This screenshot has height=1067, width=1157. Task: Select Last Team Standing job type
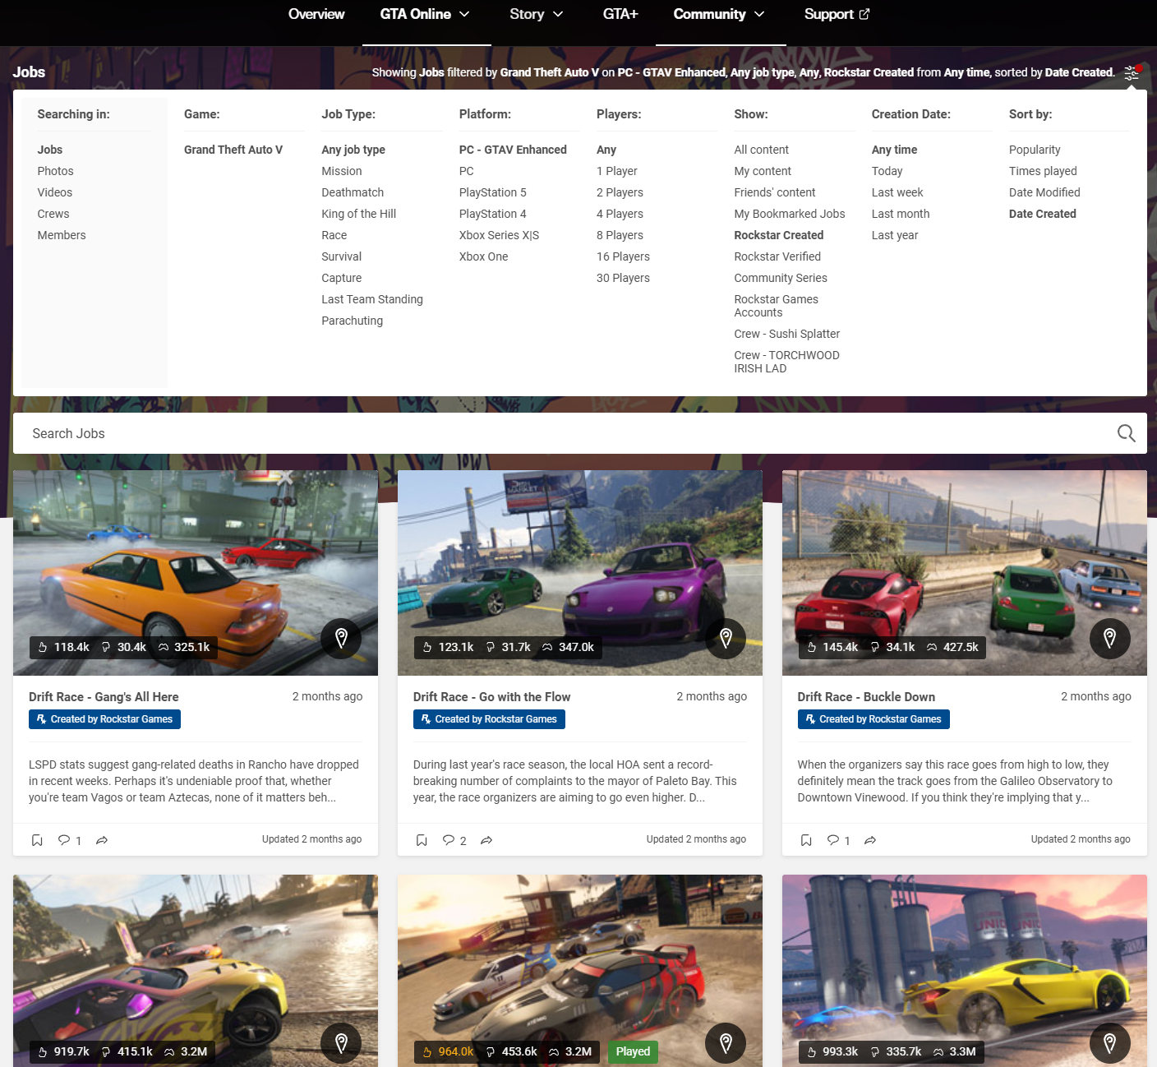pos(372,299)
